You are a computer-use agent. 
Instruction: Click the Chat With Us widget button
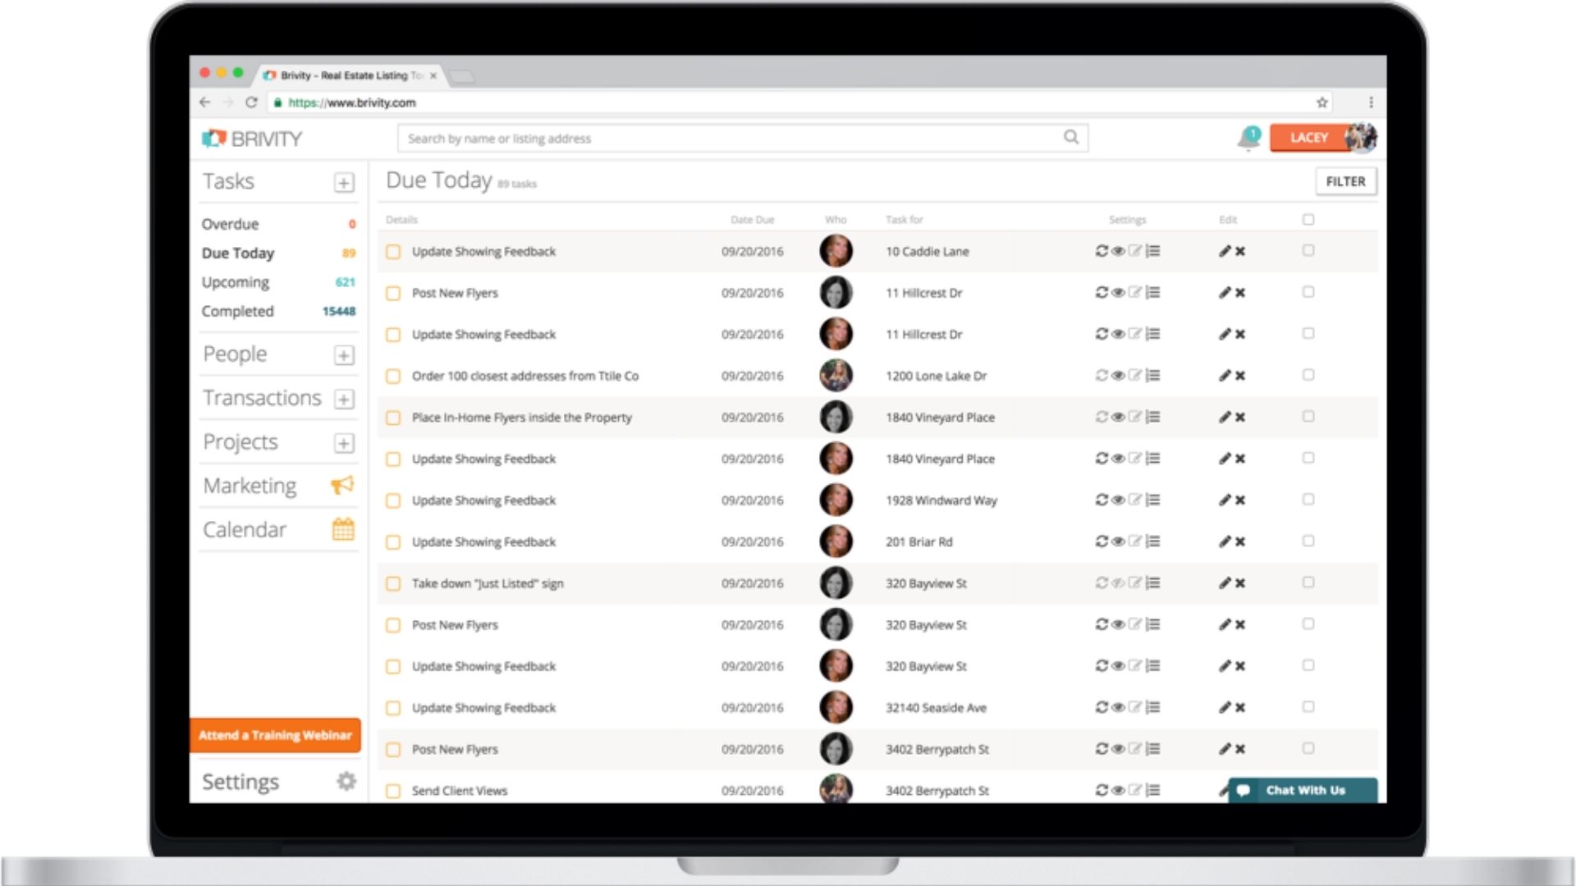click(1295, 788)
